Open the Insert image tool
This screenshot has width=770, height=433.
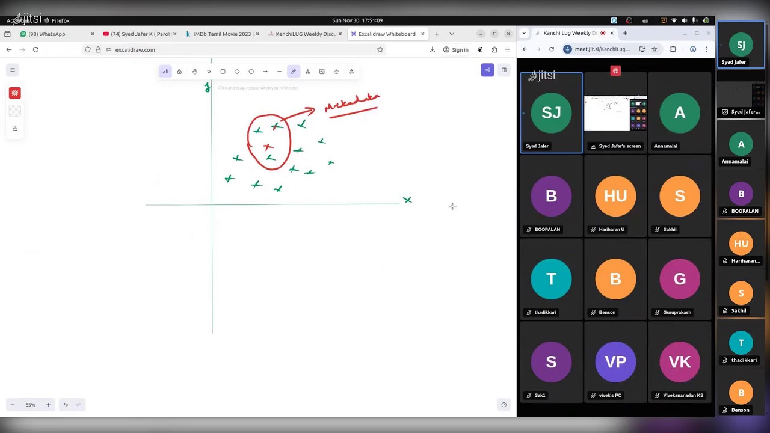322,72
